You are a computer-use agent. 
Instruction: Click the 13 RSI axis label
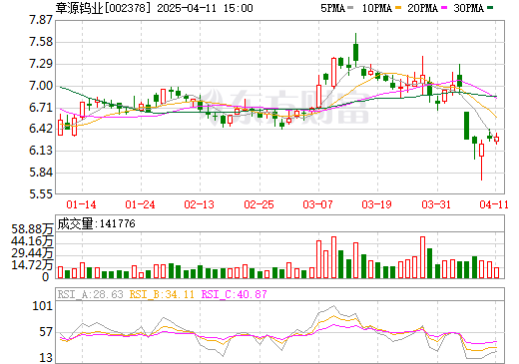46,358
